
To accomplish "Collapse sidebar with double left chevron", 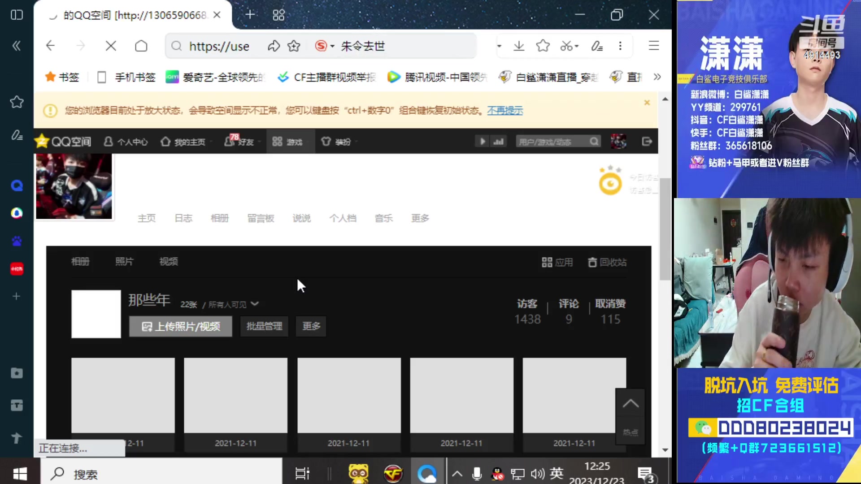I will pyautogui.click(x=17, y=46).
